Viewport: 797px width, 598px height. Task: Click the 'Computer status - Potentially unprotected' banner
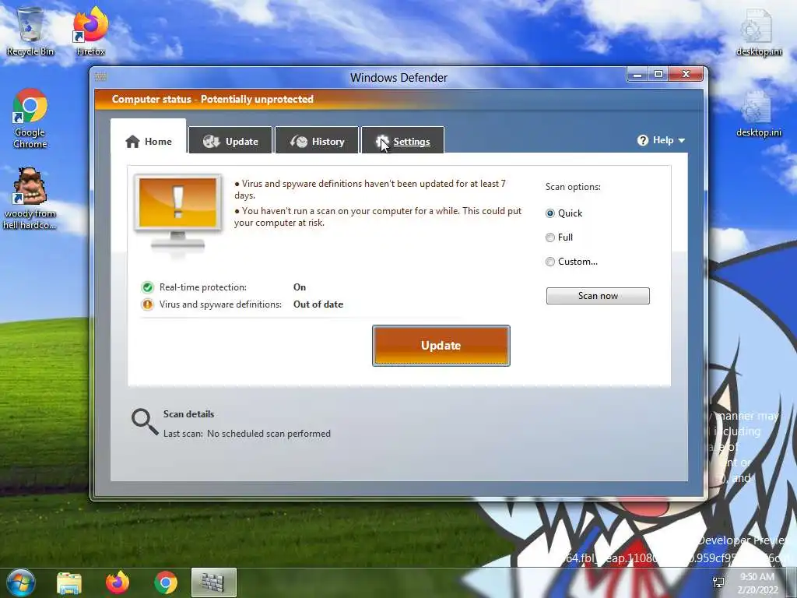pos(212,99)
